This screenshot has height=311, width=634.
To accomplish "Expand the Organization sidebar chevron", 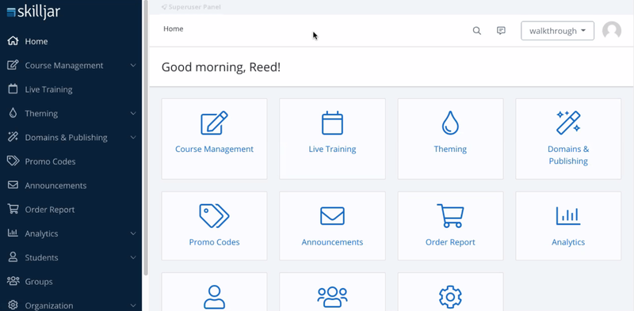I will click(133, 305).
